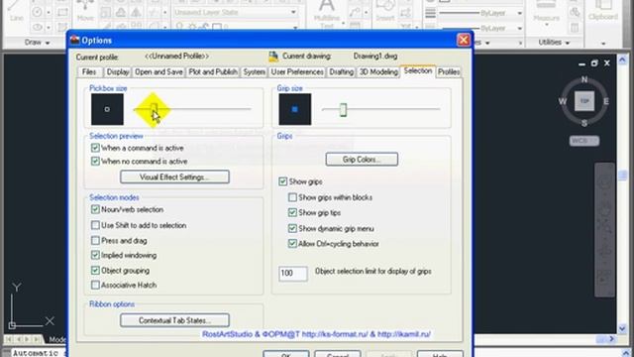Image resolution: width=634 pixels, height=357 pixels.
Task: Enable Use Shift to add to selection
Action: tap(95, 225)
